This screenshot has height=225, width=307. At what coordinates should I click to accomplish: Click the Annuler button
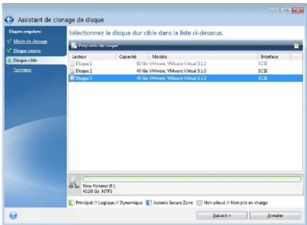[x=275, y=215]
